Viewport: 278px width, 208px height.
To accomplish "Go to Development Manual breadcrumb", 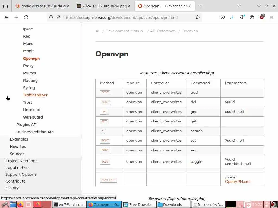I will coord(124,31).
